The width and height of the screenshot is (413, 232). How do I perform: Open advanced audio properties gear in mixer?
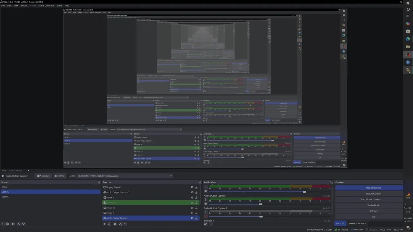click(206, 224)
